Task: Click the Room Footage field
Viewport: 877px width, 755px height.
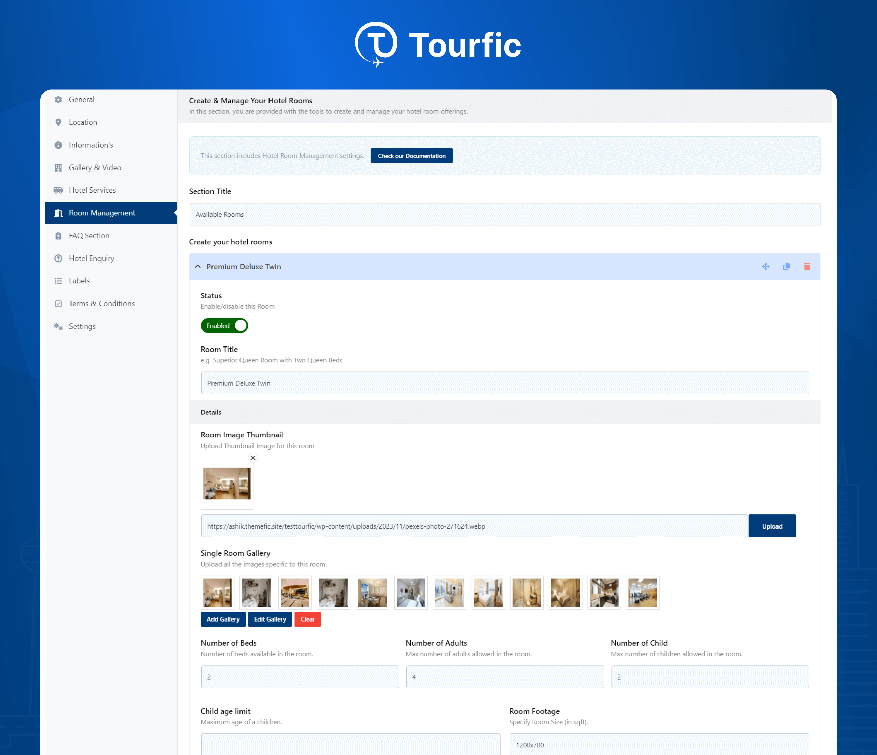Action: (659, 745)
